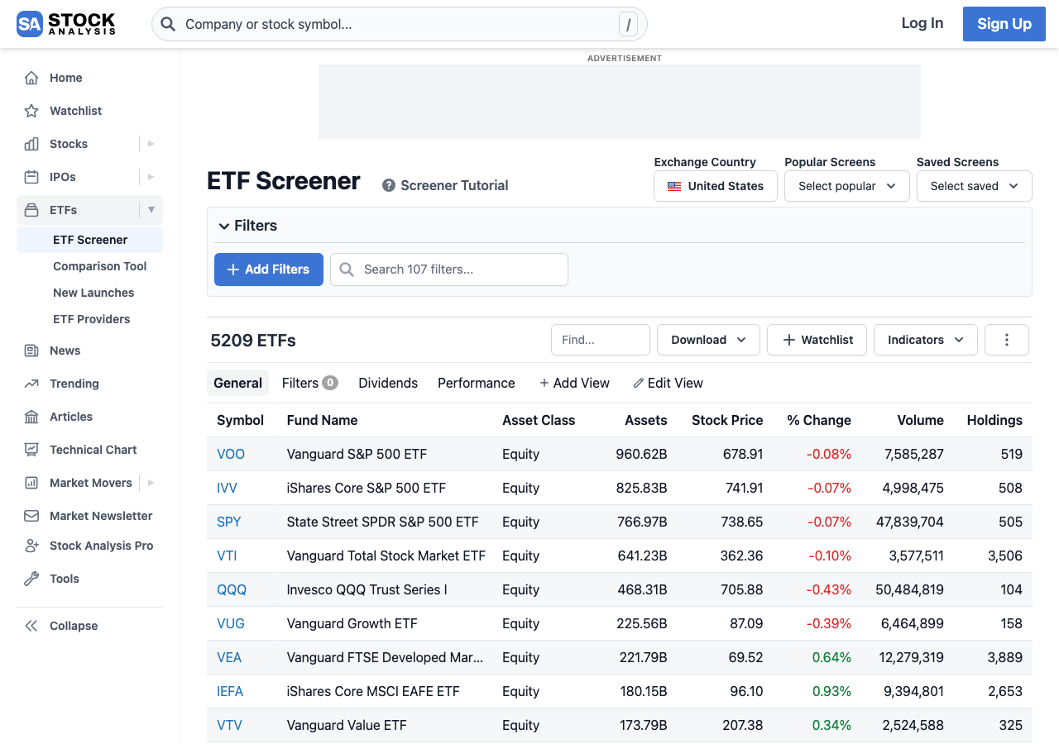Focus the company or stock symbol search field
Image resolution: width=1059 pixels, height=744 pixels.
(399, 24)
